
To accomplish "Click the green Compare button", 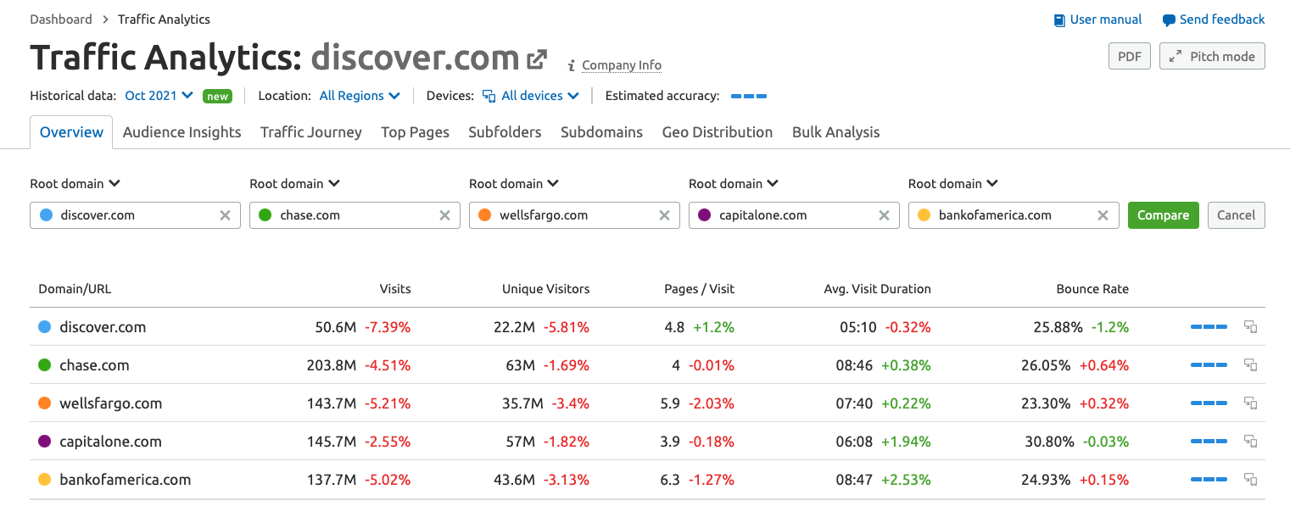I will coord(1164,215).
